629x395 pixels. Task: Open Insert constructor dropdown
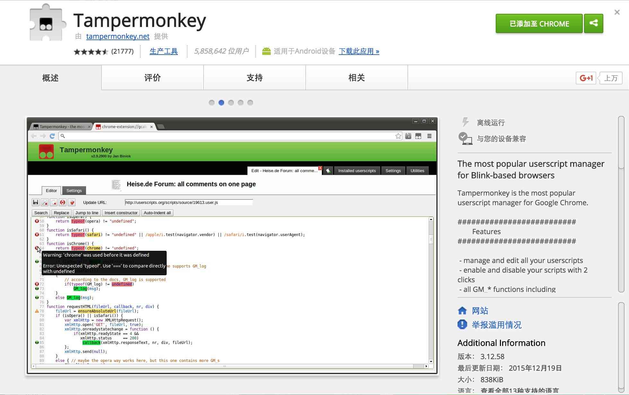(x=120, y=213)
